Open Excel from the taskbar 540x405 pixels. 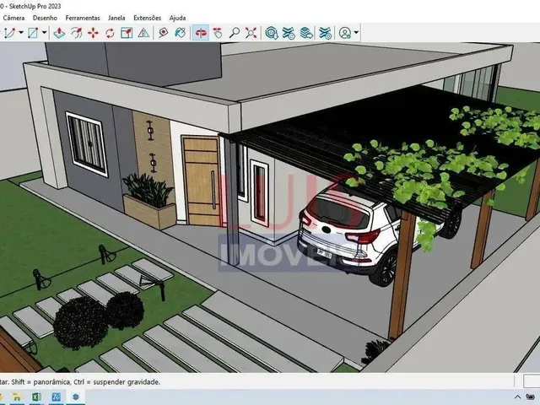click(36, 397)
